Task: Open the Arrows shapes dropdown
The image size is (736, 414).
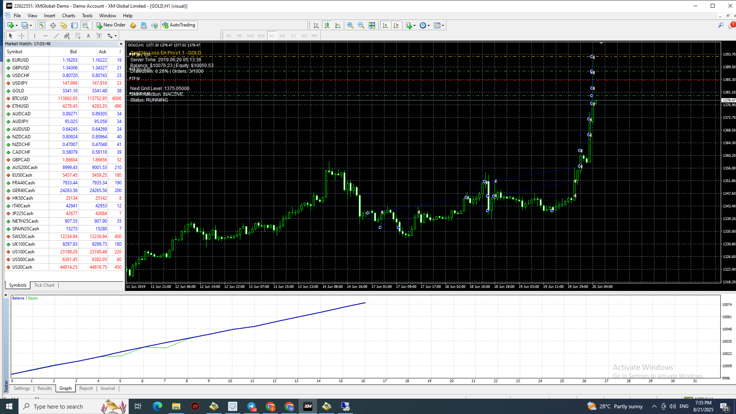Action: [112, 36]
